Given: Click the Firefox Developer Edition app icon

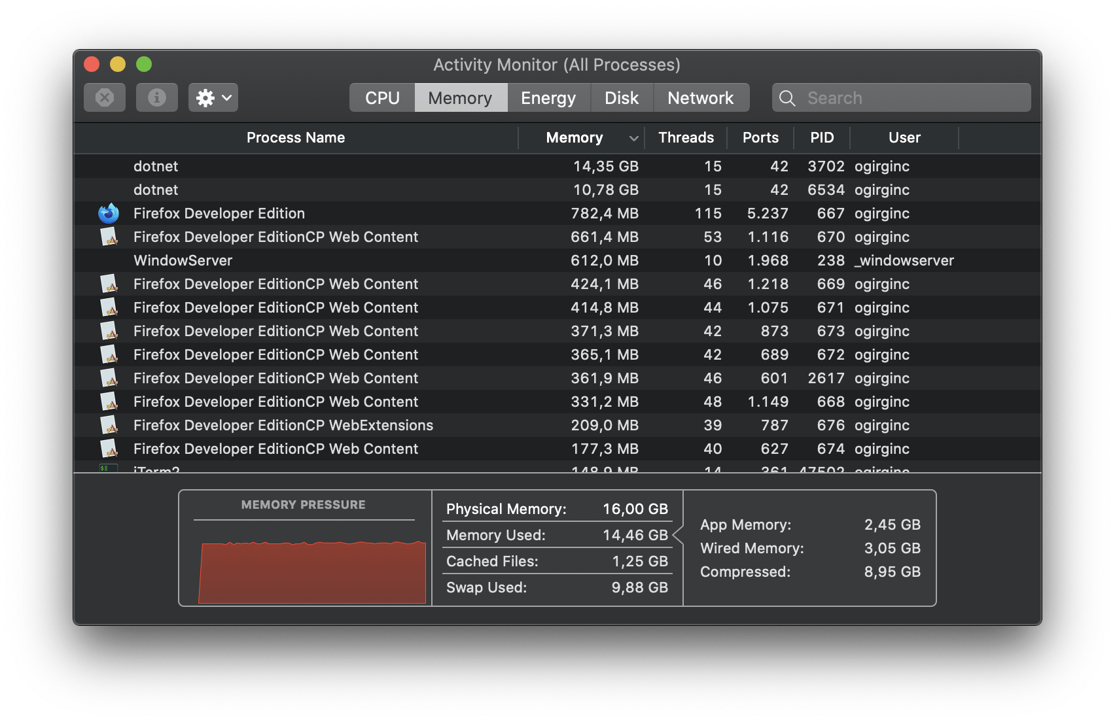Looking at the screenshot, I should [109, 213].
